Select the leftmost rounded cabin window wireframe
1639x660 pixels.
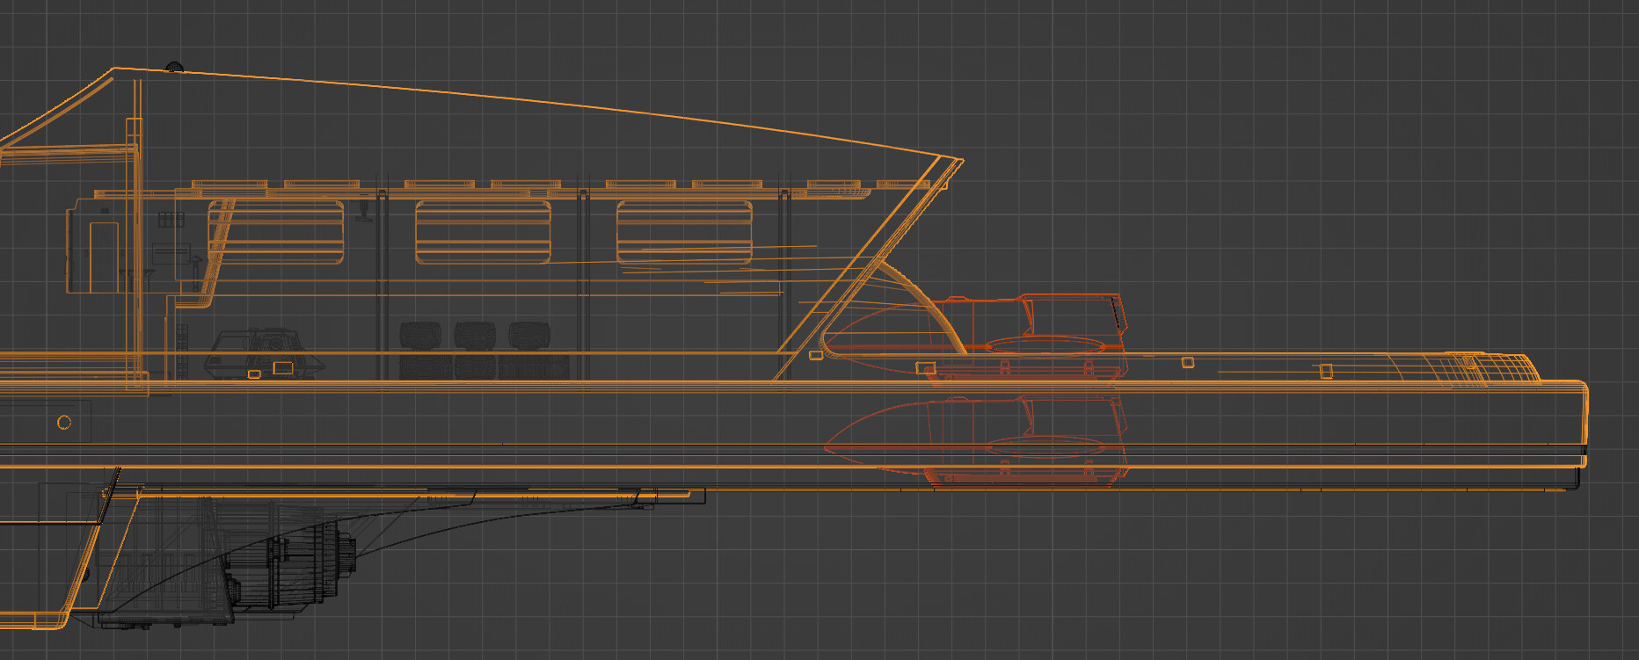[x=276, y=232]
